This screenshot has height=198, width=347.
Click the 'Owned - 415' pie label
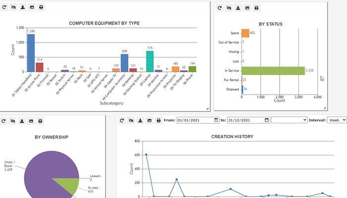coord(94,190)
